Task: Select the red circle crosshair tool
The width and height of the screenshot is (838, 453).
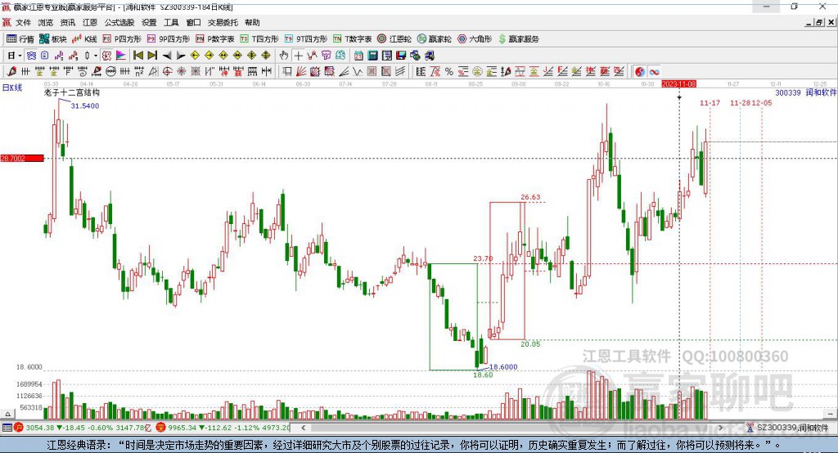Action: tap(167, 72)
